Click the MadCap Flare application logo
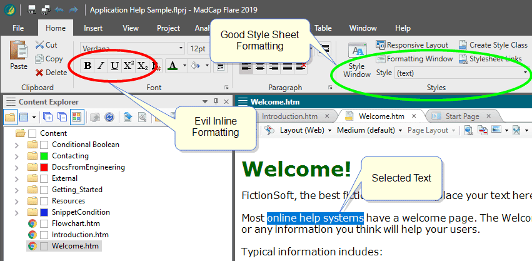 10,10
